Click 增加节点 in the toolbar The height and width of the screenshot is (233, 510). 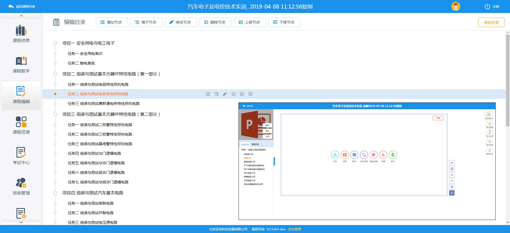[x=112, y=22]
